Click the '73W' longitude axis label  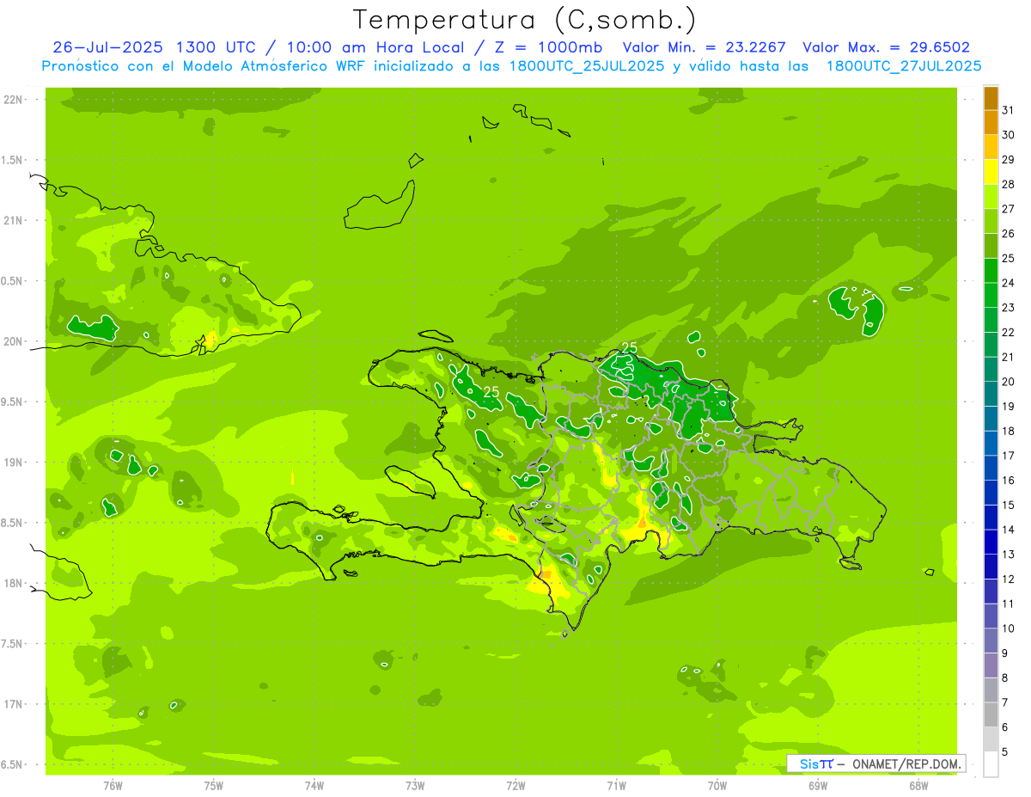pyautogui.click(x=415, y=785)
